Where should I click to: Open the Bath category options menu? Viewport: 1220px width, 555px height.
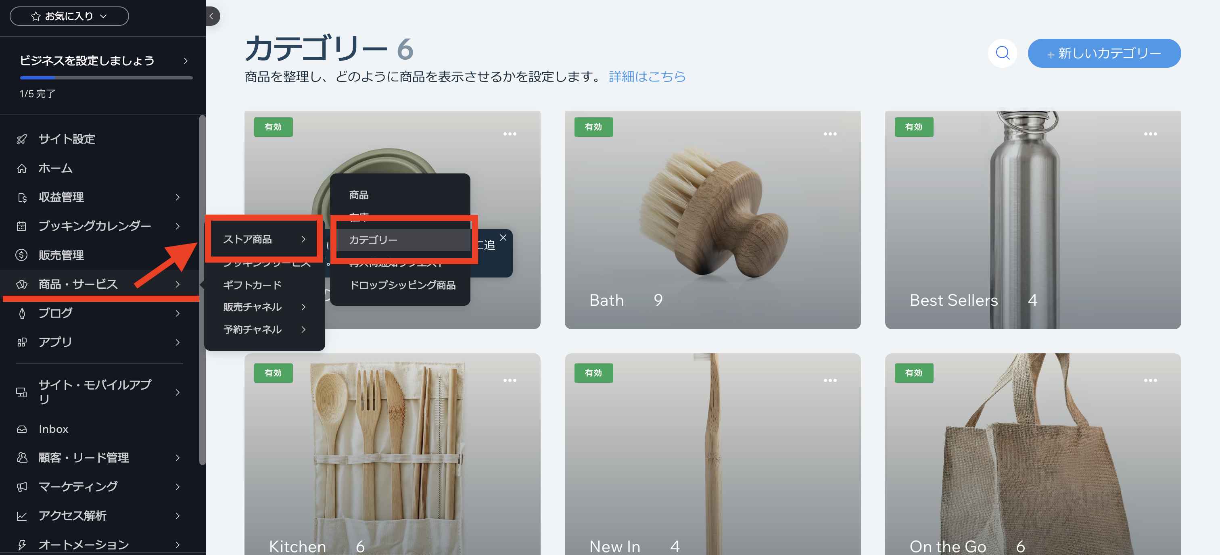[x=830, y=134]
